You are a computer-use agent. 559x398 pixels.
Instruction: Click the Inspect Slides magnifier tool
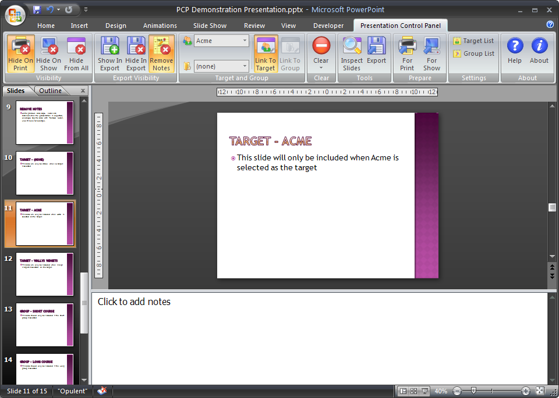[x=352, y=53]
